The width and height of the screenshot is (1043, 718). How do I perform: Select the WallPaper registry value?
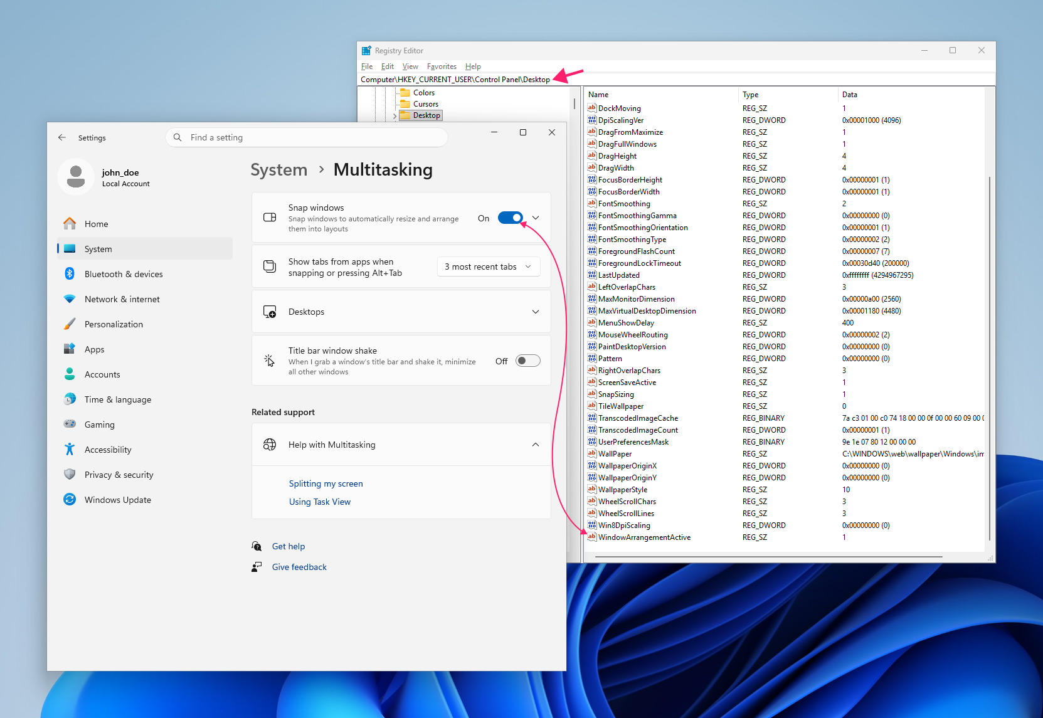click(x=615, y=454)
